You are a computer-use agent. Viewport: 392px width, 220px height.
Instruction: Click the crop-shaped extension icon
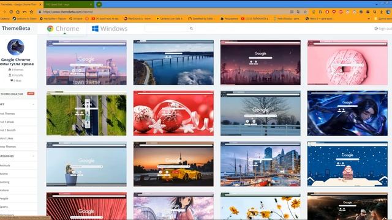pyautogui.click(x=374, y=12)
